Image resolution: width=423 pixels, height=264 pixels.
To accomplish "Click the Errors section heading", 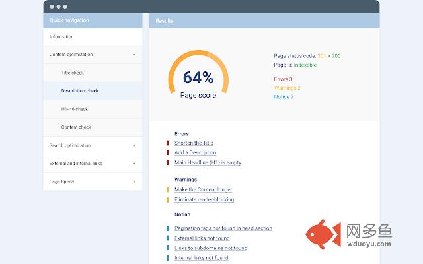I will [182, 134].
